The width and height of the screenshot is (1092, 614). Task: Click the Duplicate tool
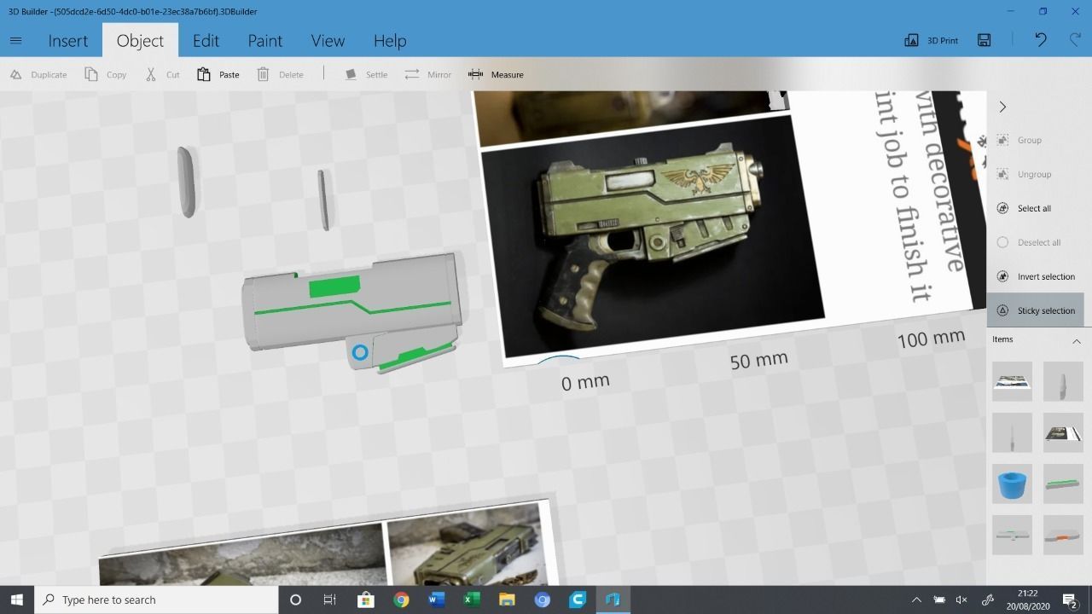coord(38,75)
